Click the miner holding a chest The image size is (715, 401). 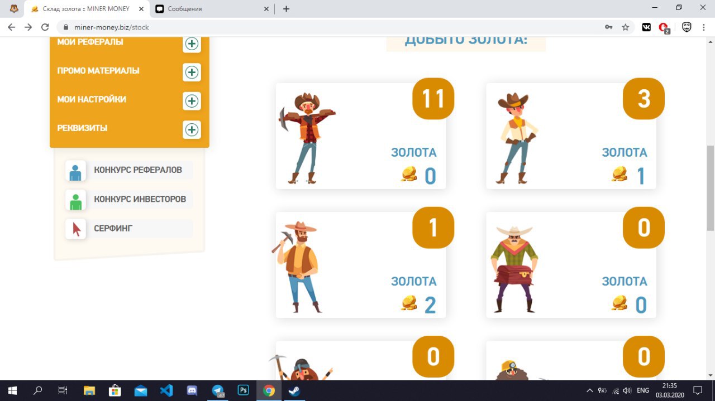(x=514, y=269)
